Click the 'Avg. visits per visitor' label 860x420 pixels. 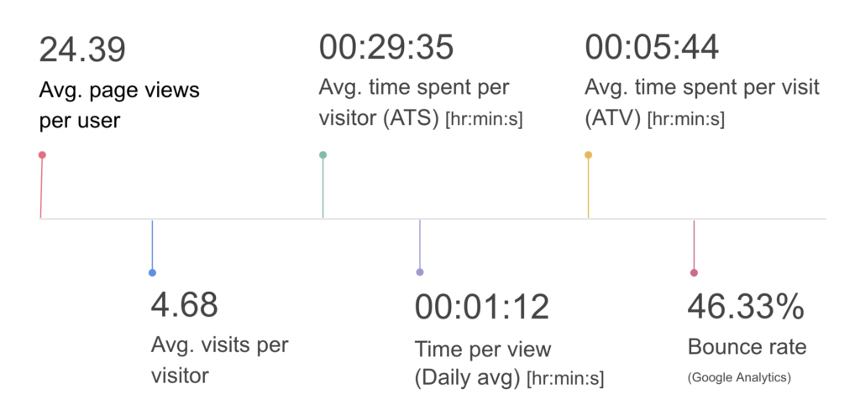pyautogui.click(x=219, y=360)
